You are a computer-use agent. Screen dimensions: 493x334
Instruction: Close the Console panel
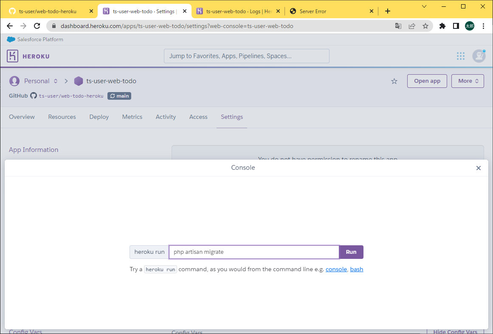click(479, 168)
